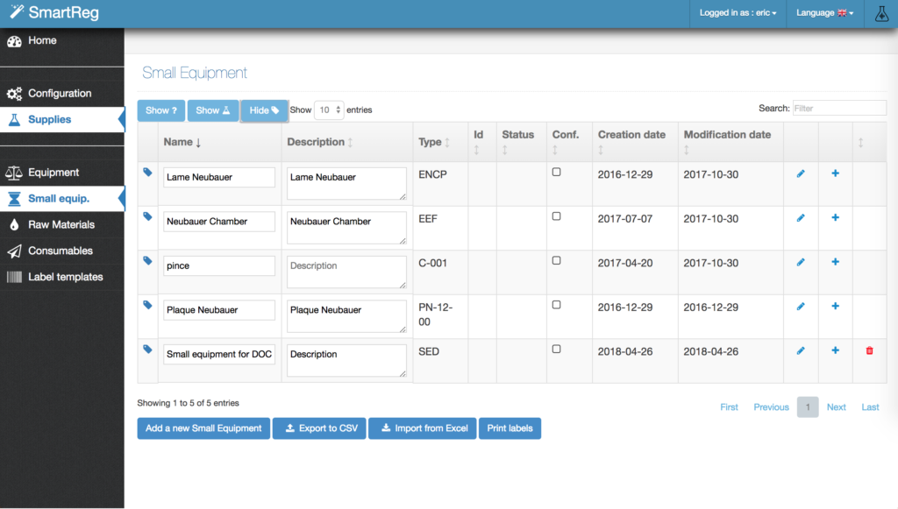The image size is (898, 509).
Task: Delete Small equipment for DOC with trash icon
Action: tap(870, 350)
